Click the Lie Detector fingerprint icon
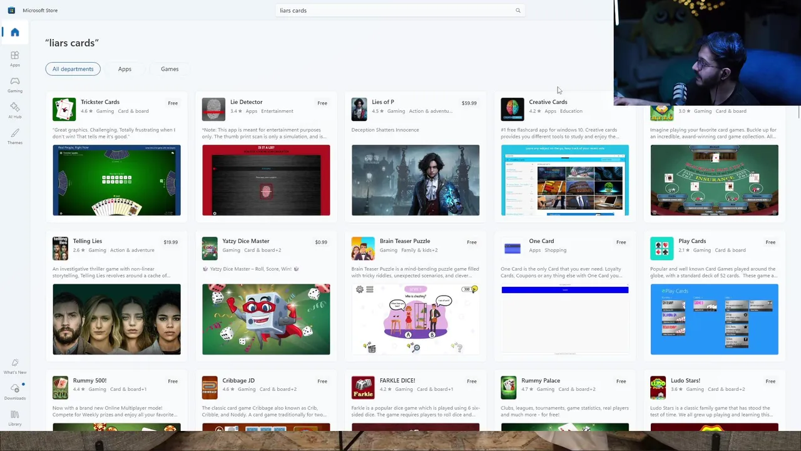 213,109
